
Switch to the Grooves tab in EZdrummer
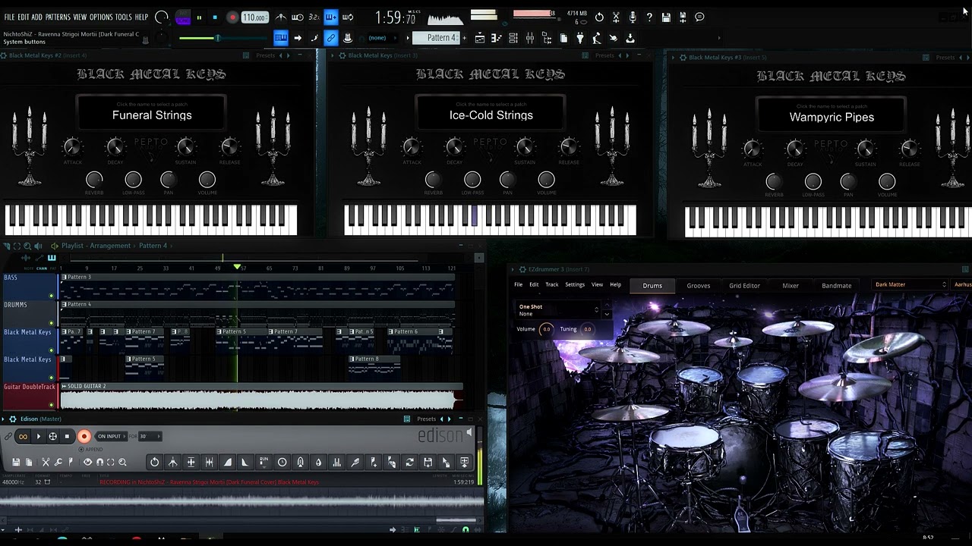click(x=699, y=286)
